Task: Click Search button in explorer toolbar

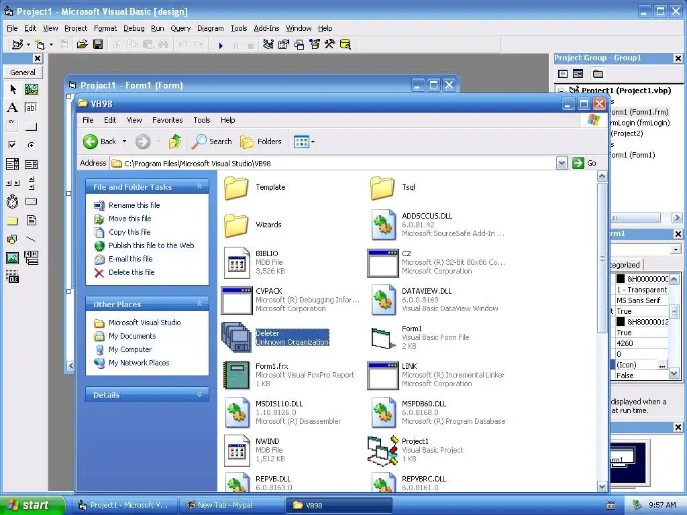Action: pyautogui.click(x=213, y=141)
